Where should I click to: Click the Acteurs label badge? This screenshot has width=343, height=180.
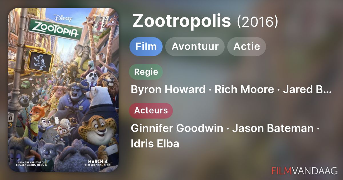point(151,111)
